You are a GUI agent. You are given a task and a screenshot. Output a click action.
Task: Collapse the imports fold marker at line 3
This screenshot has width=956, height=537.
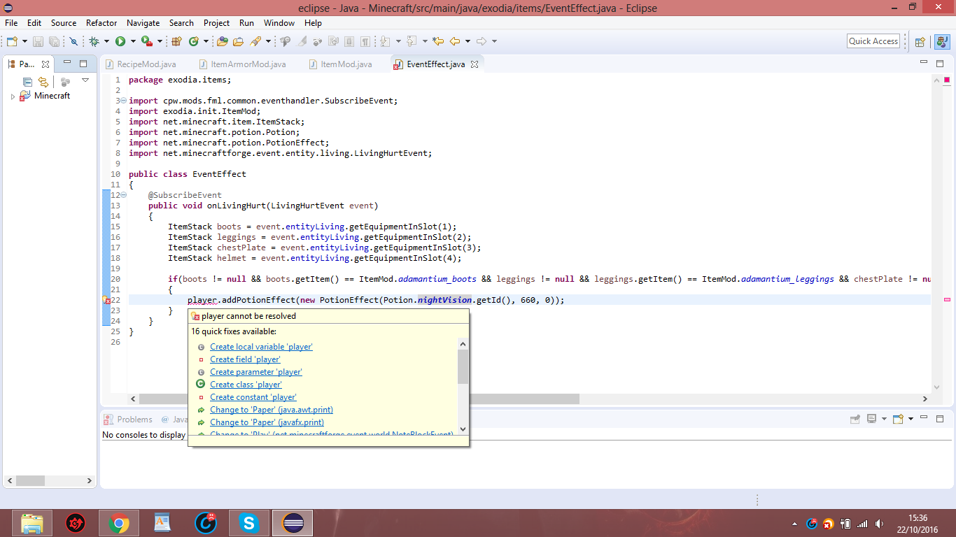[x=123, y=101]
